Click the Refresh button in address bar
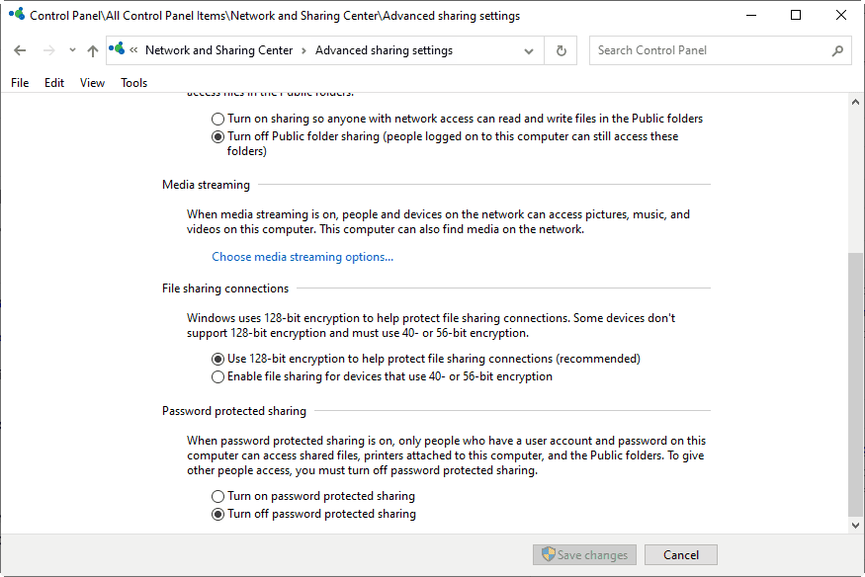Screen dimensions: 865x577 pyautogui.click(x=562, y=50)
